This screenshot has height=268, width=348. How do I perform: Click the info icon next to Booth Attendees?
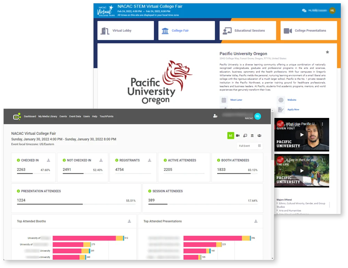tap(219, 160)
